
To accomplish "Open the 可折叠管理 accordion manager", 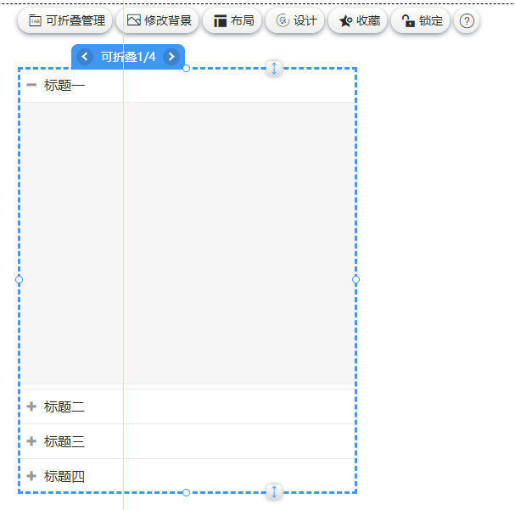I will coord(66,21).
